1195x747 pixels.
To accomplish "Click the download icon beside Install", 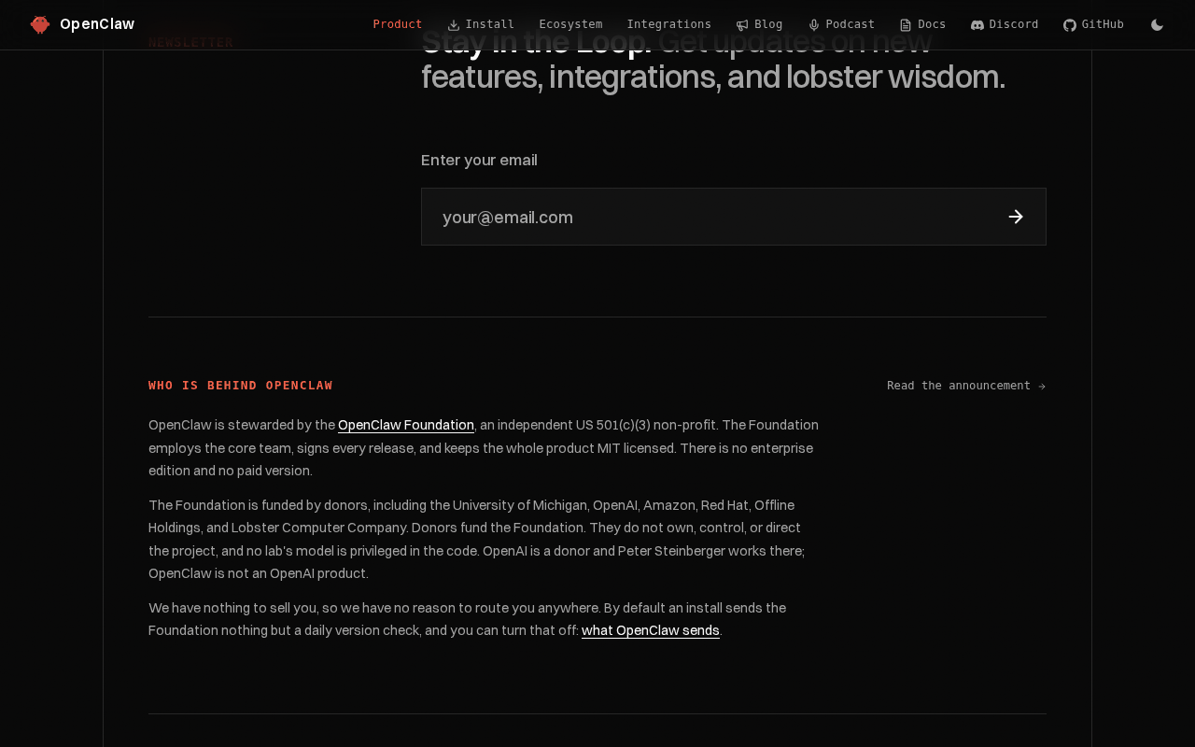I will (x=454, y=25).
